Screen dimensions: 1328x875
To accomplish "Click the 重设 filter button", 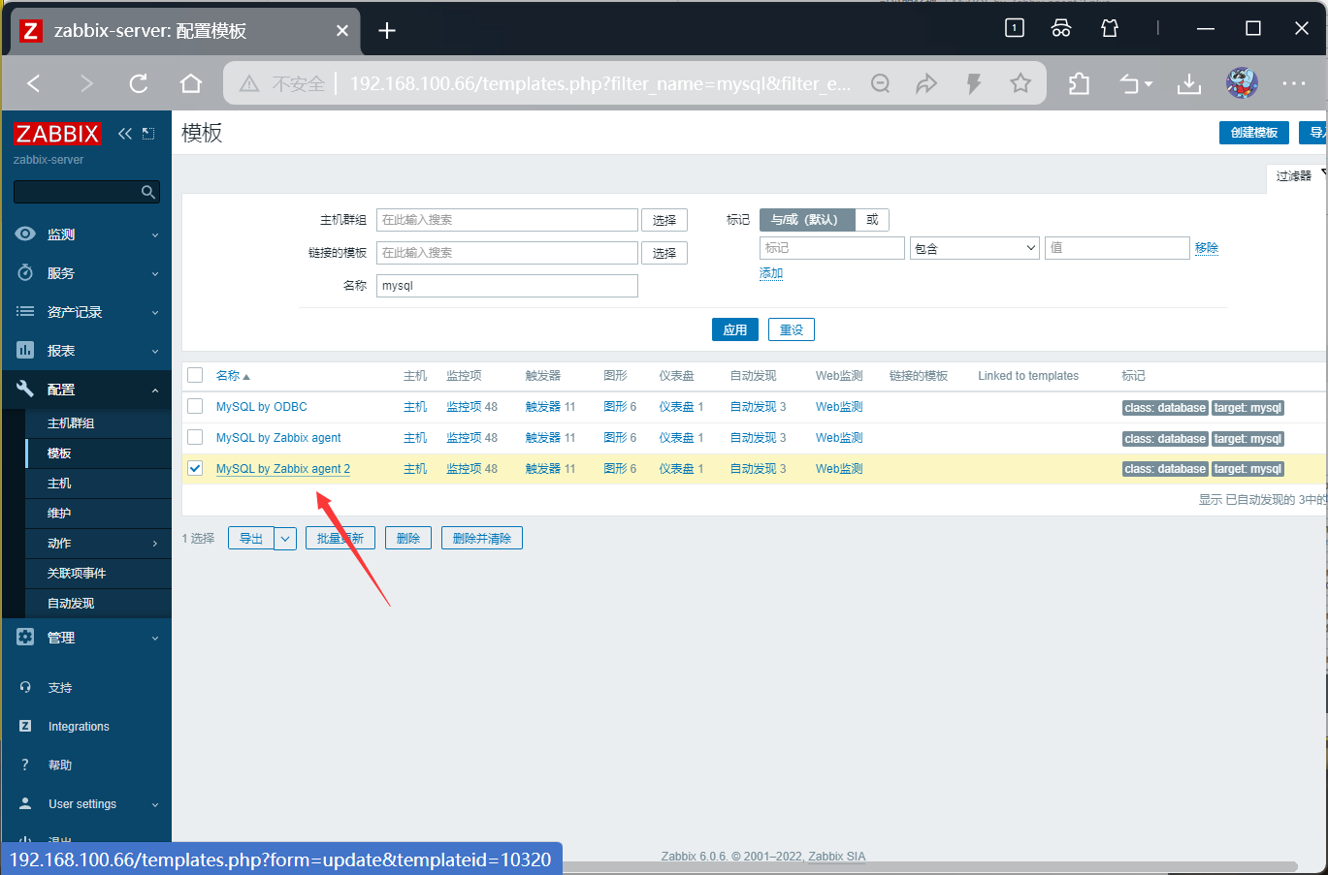I will click(x=792, y=329).
